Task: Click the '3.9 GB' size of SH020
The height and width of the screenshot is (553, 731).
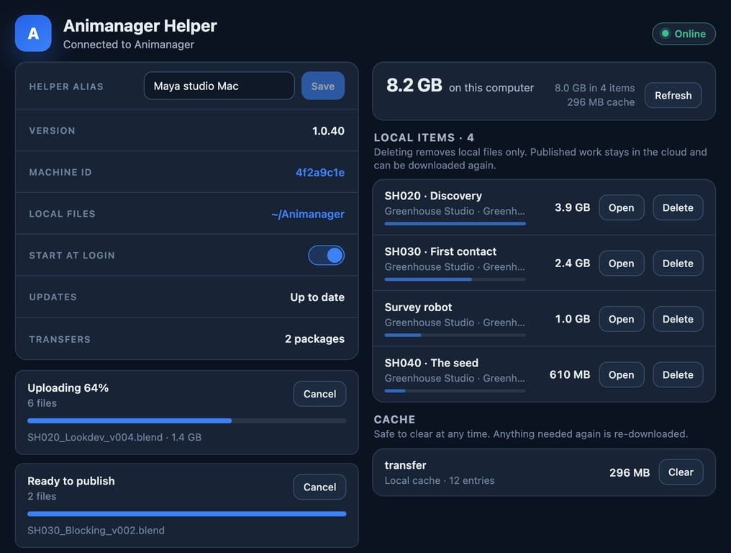Action: pyautogui.click(x=572, y=207)
